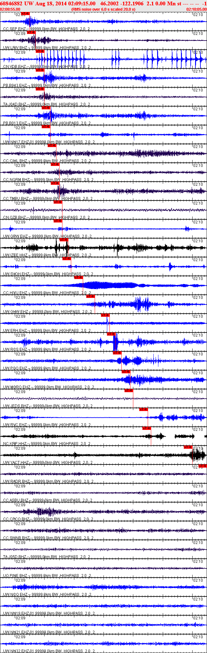Select the red pick flag on the CC.TMBU trace

coord(55,183)
